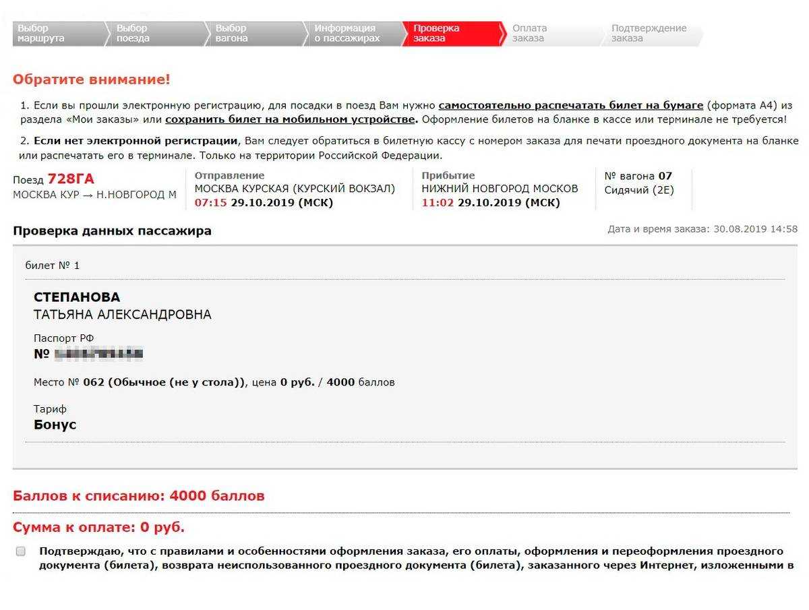Click the arrival time 11:02
The height and width of the screenshot is (610, 809).
click(x=438, y=203)
